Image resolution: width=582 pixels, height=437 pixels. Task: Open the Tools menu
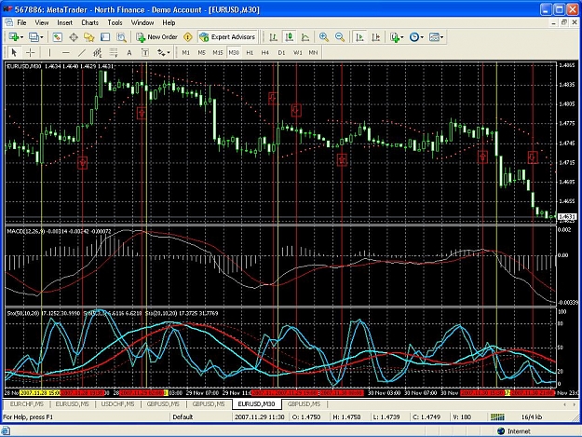[x=115, y=22]
